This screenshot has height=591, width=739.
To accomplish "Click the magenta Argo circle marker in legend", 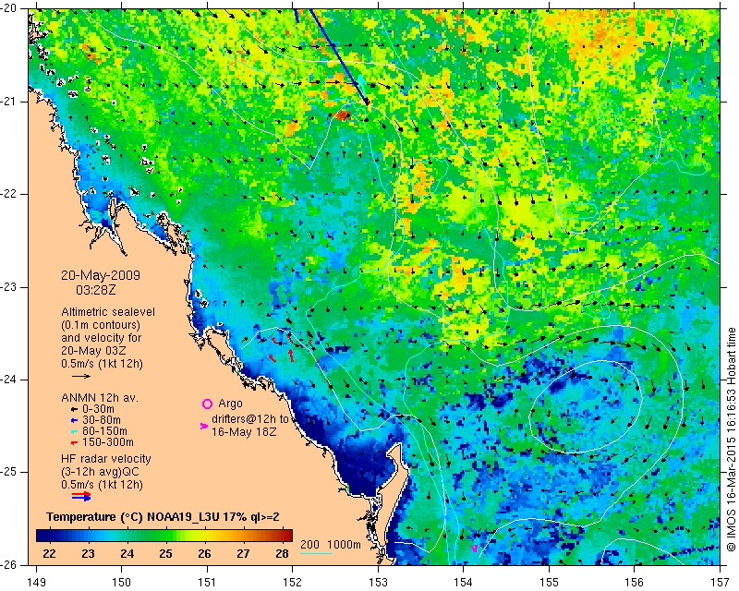I will point(207,404).
